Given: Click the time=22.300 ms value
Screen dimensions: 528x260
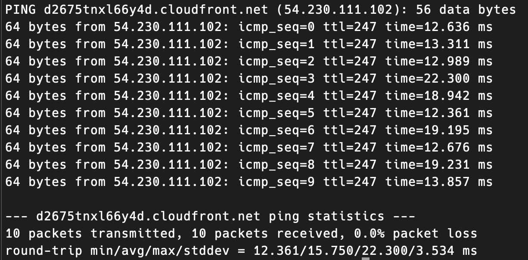Looking at the screenshot, I should click(x=438, y=79).
